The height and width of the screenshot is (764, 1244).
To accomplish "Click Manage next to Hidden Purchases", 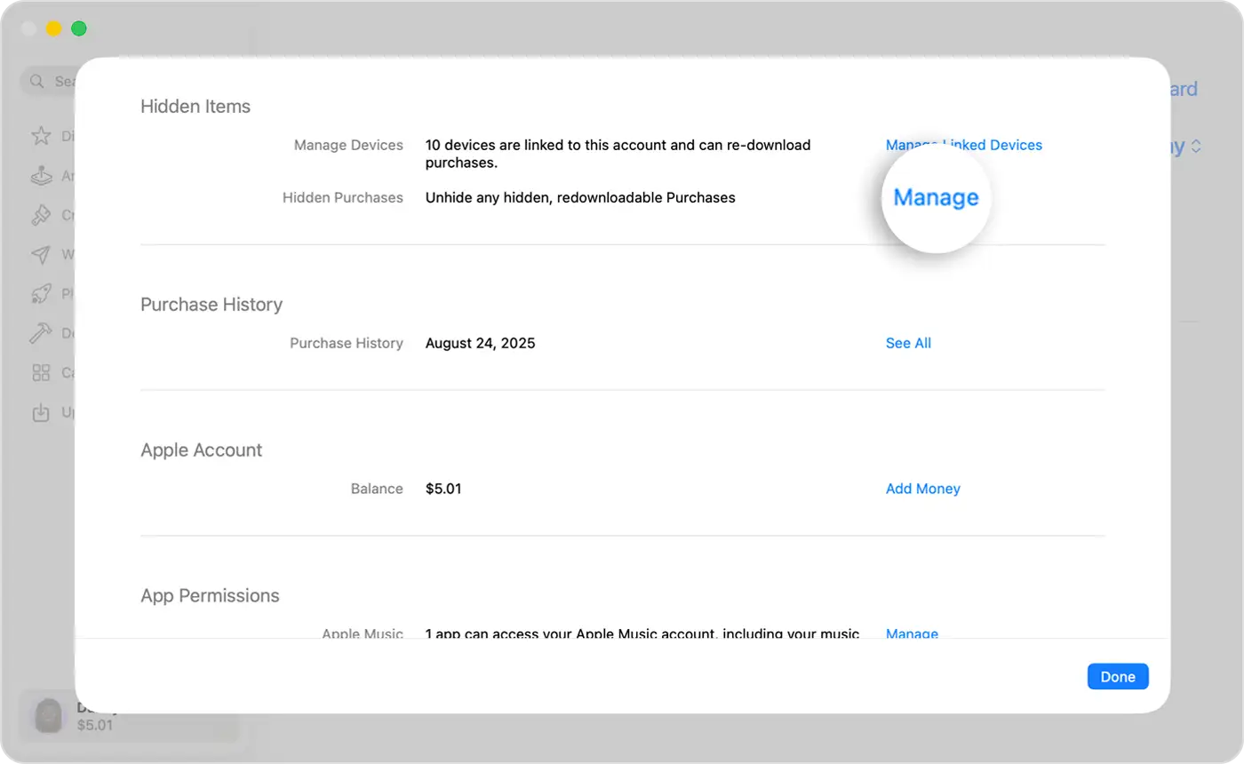I will tap(936, 198).
